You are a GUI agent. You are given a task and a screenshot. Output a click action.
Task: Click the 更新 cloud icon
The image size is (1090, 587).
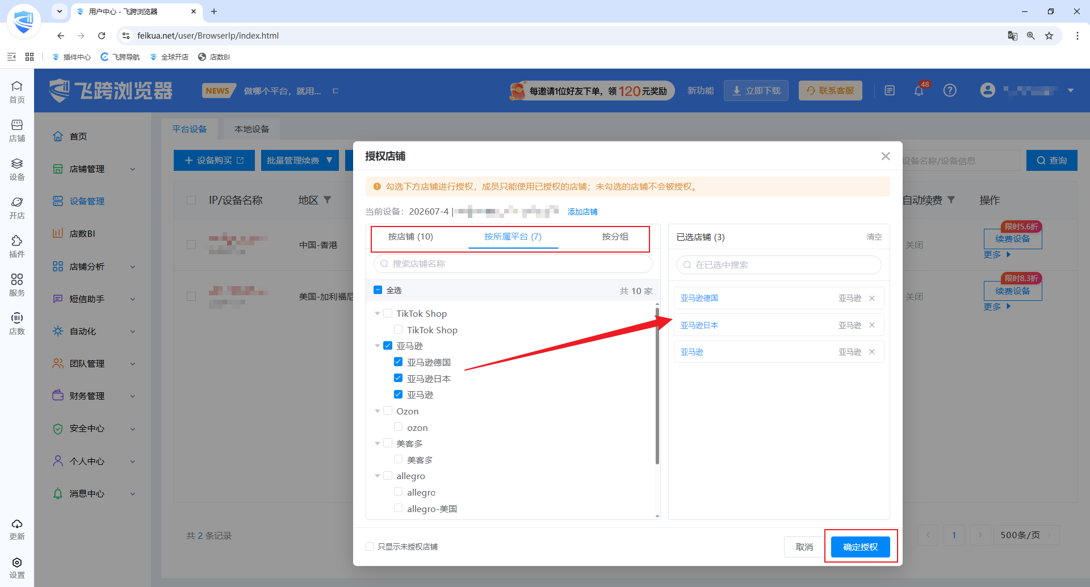point(17,529)
